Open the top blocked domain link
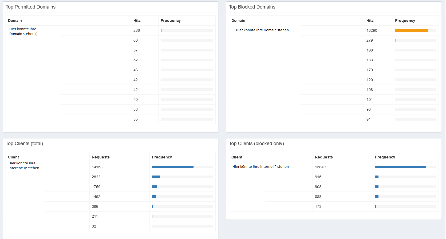Viewport: 446px width, 239px height. tap(262, 30)
